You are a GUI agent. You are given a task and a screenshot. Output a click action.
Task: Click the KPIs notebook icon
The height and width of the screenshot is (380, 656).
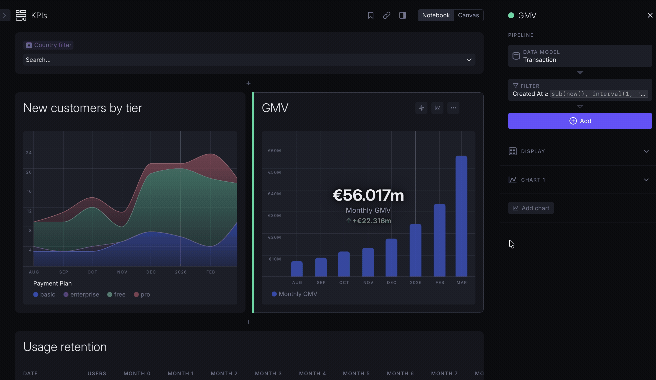[21, 15]
